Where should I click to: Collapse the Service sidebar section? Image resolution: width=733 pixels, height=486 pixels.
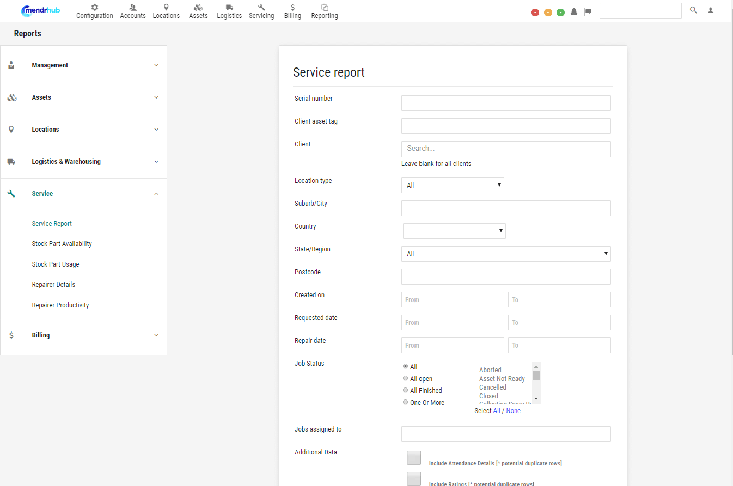coord(156,193)
